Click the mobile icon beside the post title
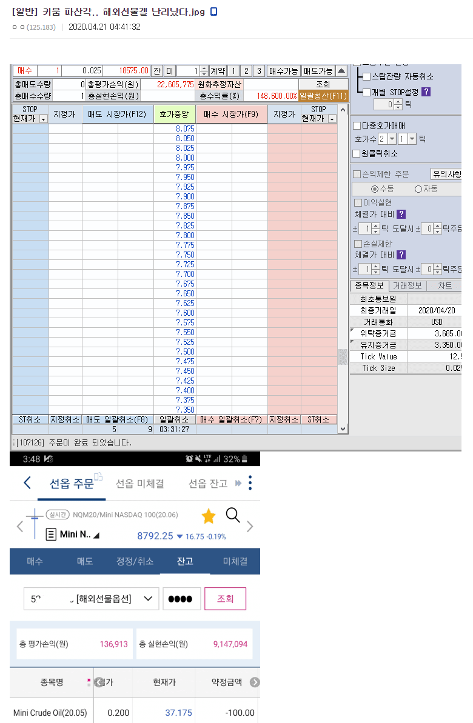The image size is (473, 723). pyautogui.click(x=213, y=12)
